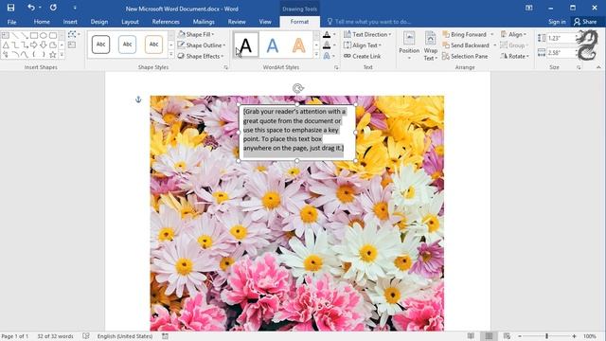Open the Text Direction dropdown
Screen dimensions: 606x341
[367, 34]
